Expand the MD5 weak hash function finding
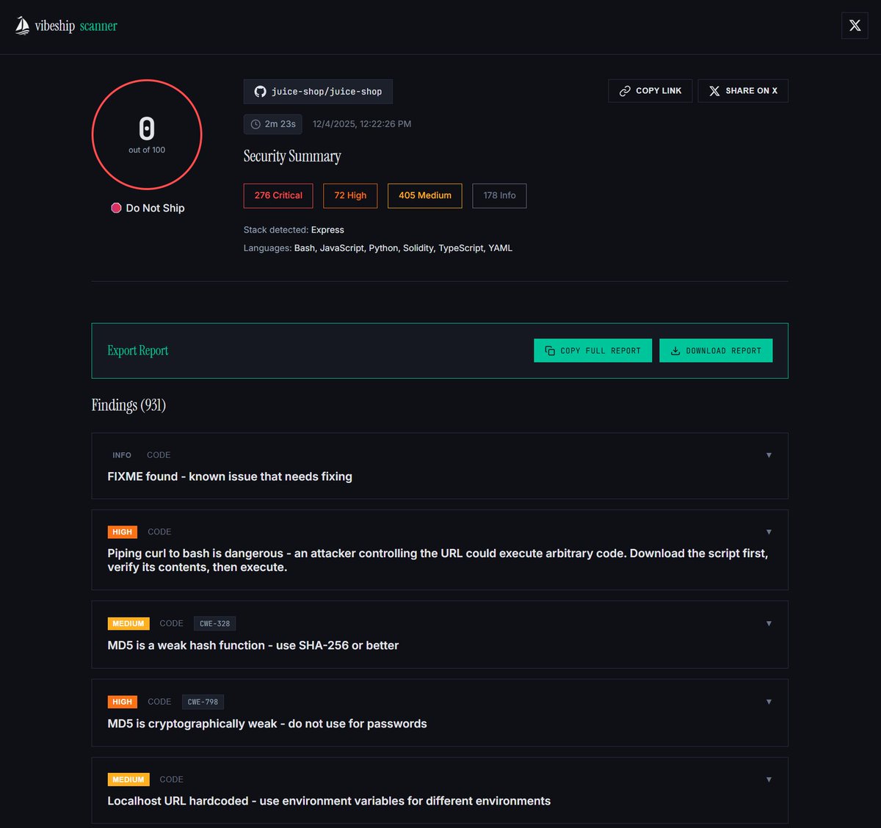 coord(769,623)
